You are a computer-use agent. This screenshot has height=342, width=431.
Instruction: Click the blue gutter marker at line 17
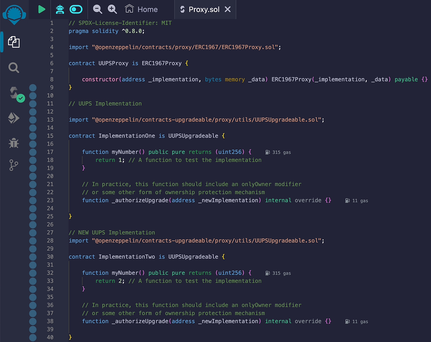click(33, 152)
